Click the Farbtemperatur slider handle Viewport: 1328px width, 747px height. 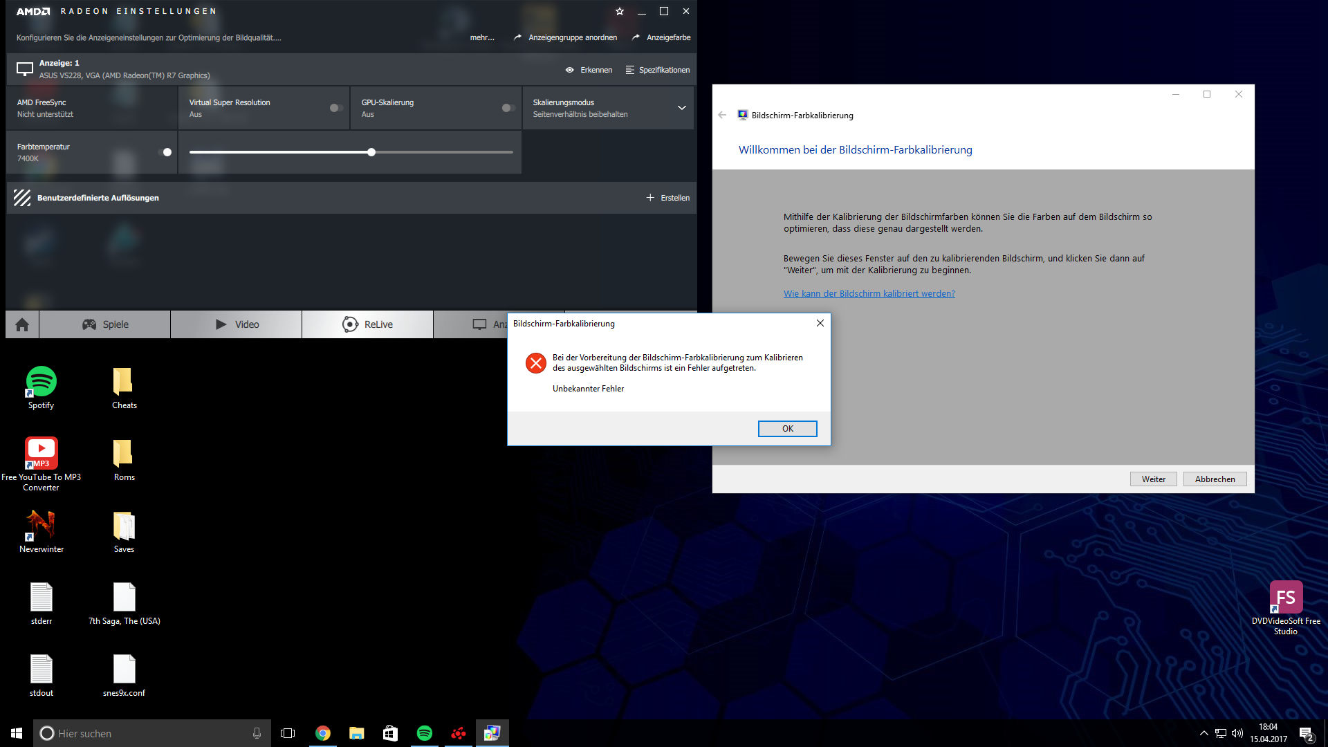tap(371, 152)
